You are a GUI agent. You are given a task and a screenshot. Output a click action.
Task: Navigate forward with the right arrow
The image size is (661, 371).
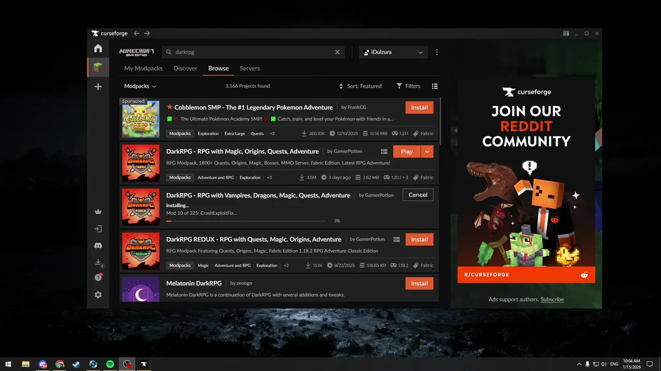coord(147,33)
